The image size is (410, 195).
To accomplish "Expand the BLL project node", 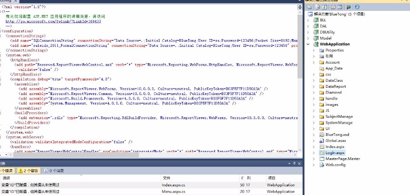I will point(308,20).
